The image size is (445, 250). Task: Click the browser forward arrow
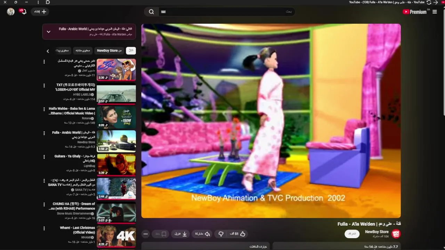click(x=436, y=2)
